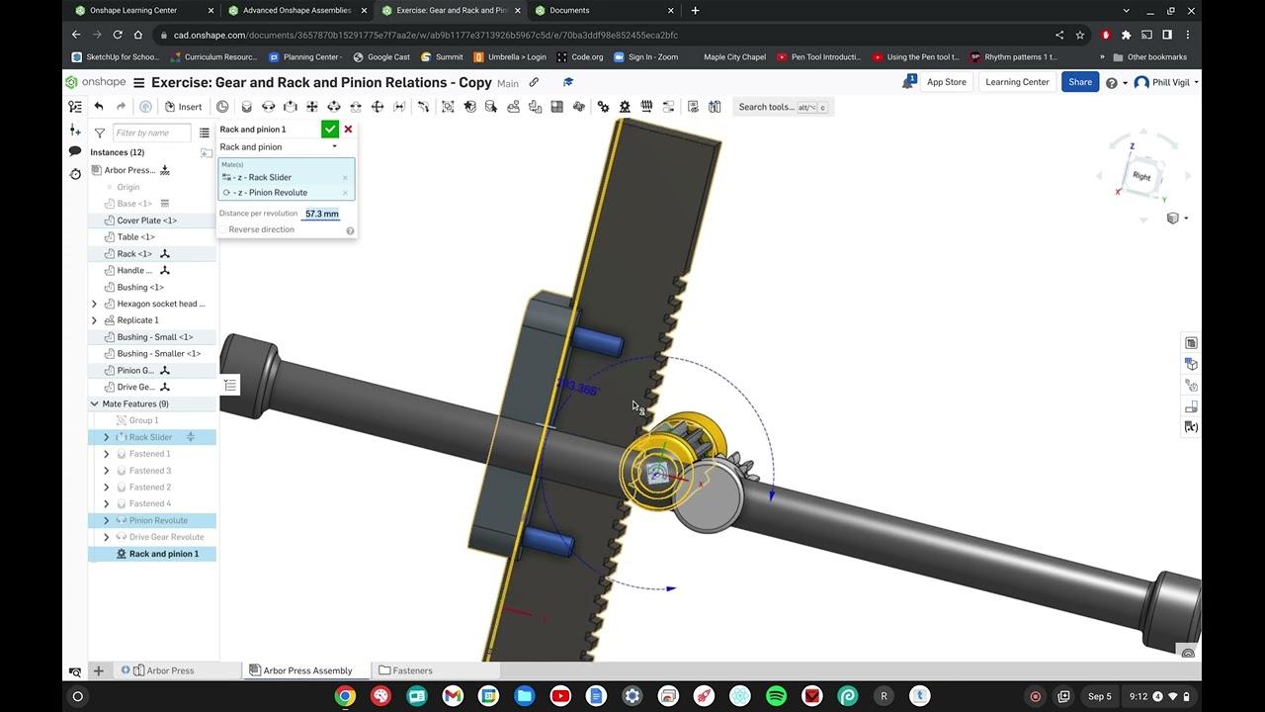This screenshot has width=1265, height=712.
Task: Add a new tab with plus icon
Action: click(98, 670)
